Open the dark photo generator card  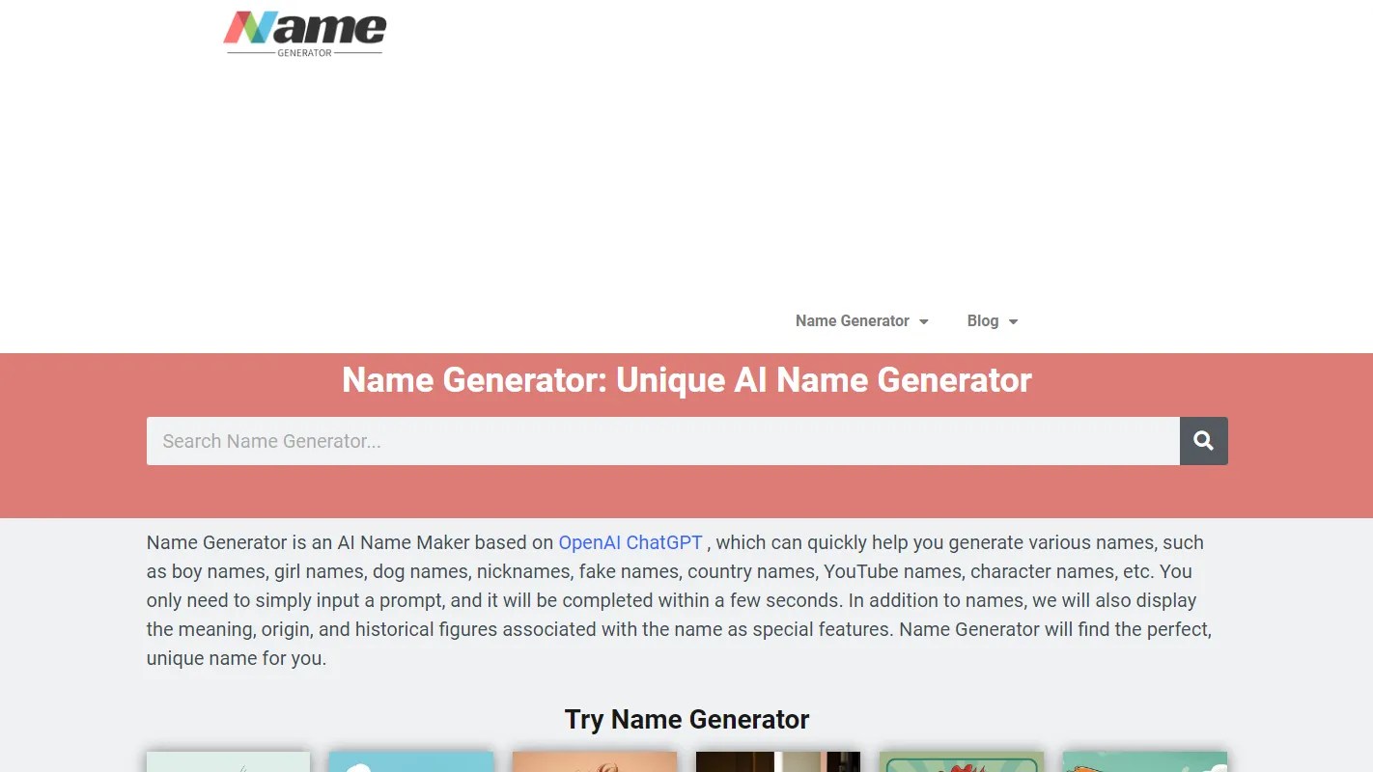point(777,764)
